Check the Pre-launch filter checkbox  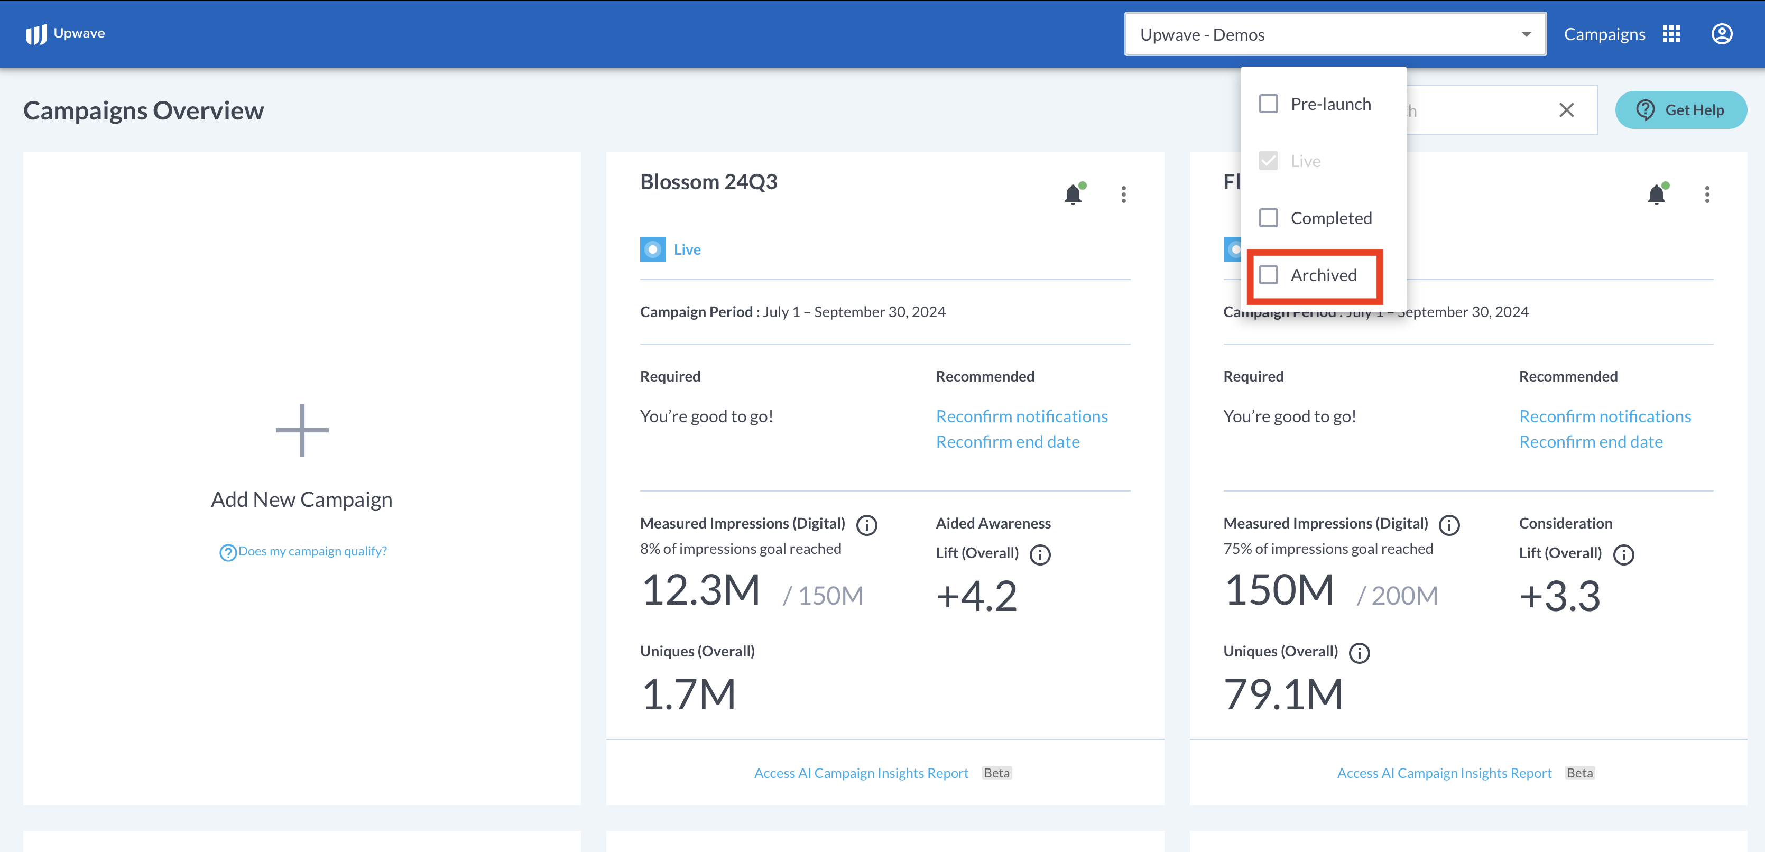point(1268,104)
